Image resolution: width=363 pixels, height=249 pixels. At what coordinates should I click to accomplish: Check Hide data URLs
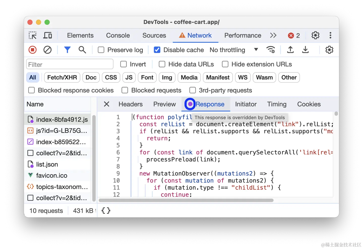162,64
